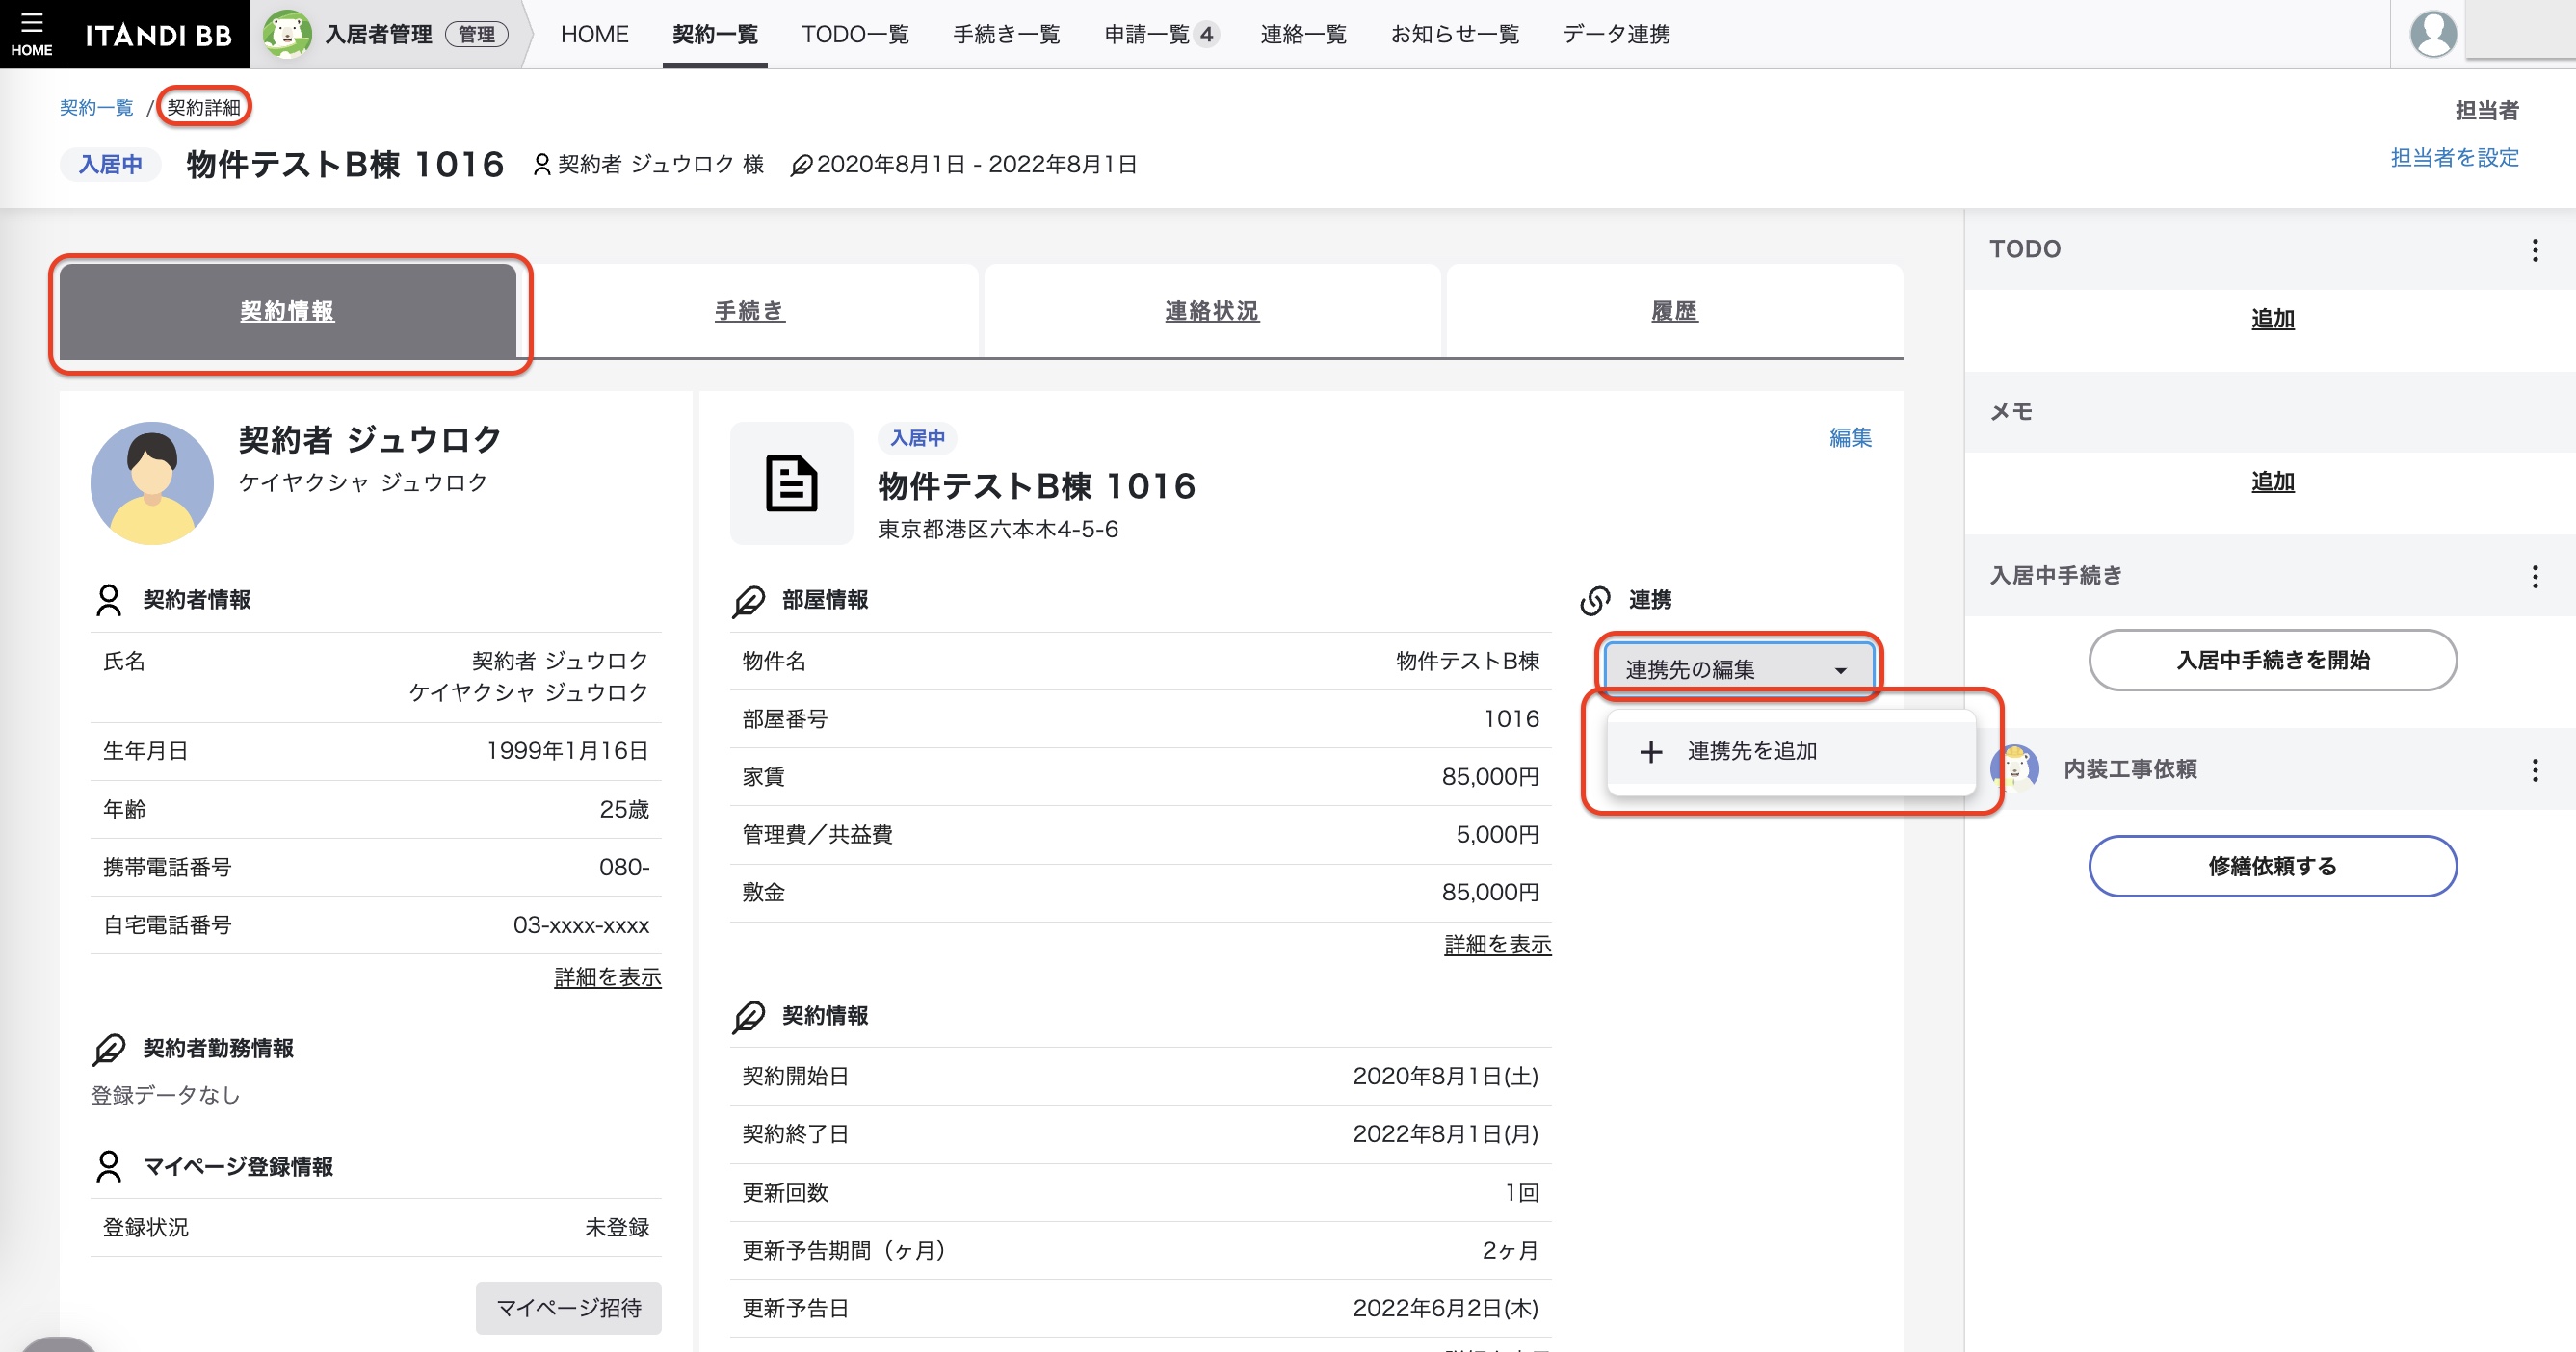
Task: Click the 修繕依頼する button
Action: click(x=2272, y=867)
